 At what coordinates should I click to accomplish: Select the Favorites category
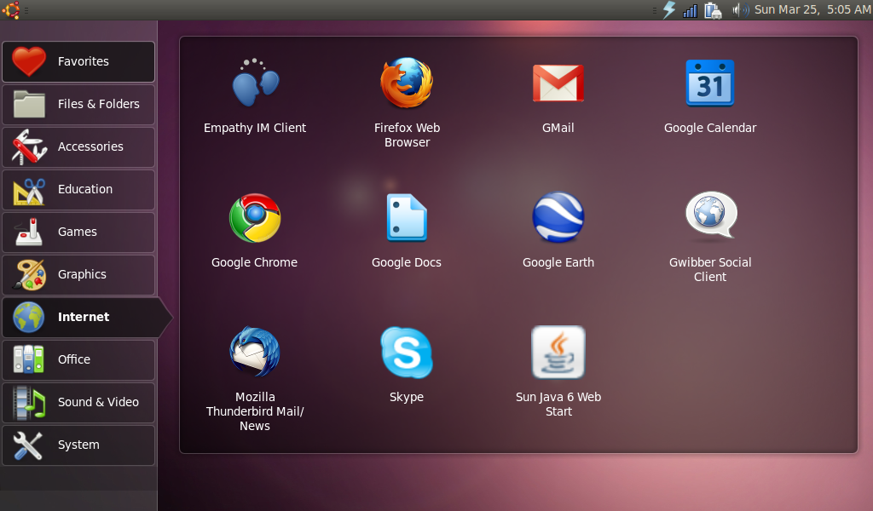78,61
